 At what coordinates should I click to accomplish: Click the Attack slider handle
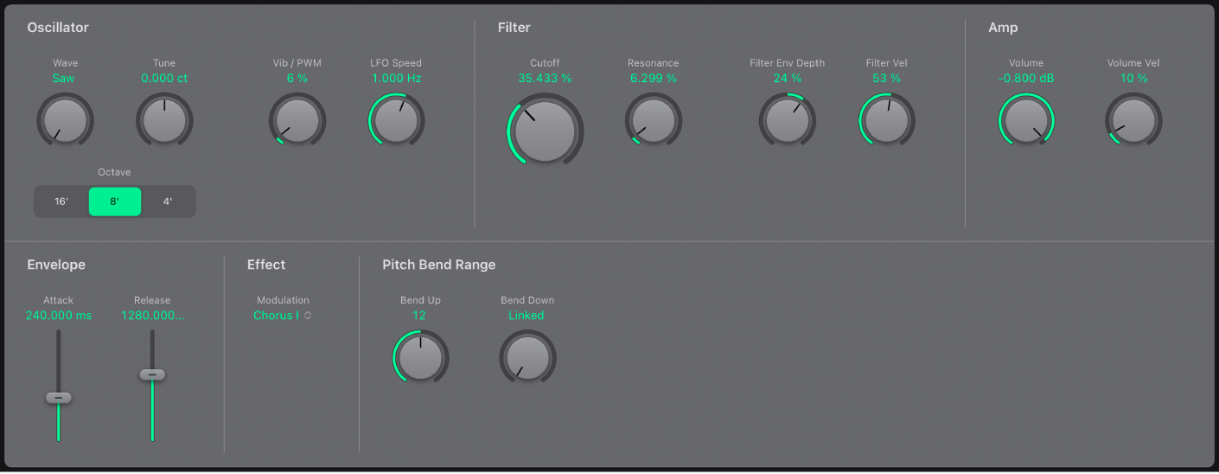point(58,398)
